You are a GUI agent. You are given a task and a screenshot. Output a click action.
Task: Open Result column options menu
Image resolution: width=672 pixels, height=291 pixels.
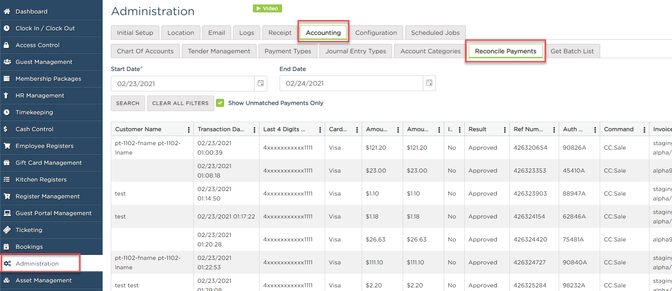(505, 130)
